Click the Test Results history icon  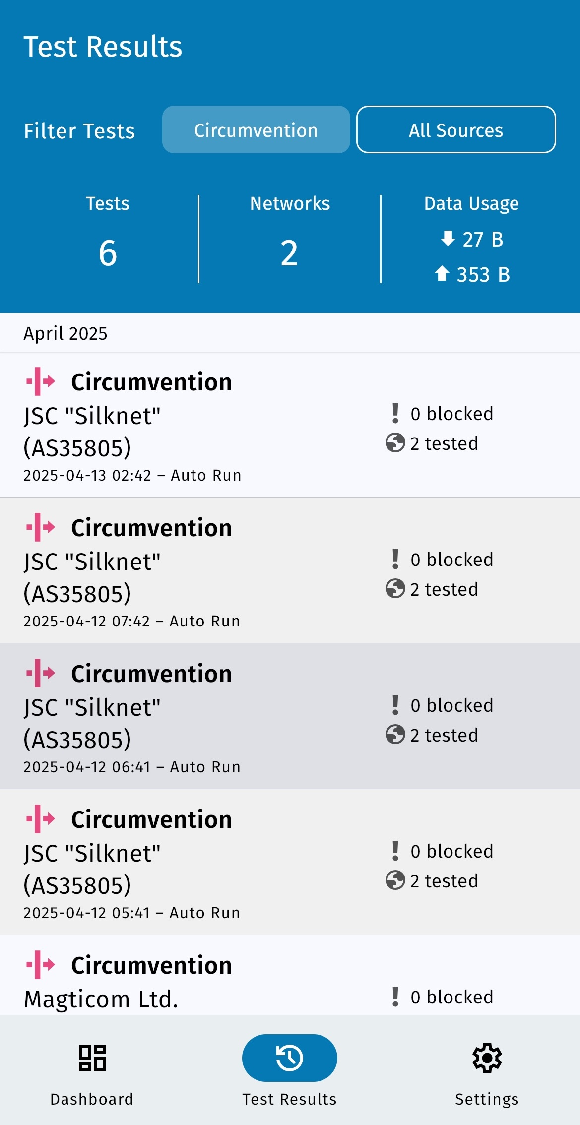point(289,1058)
